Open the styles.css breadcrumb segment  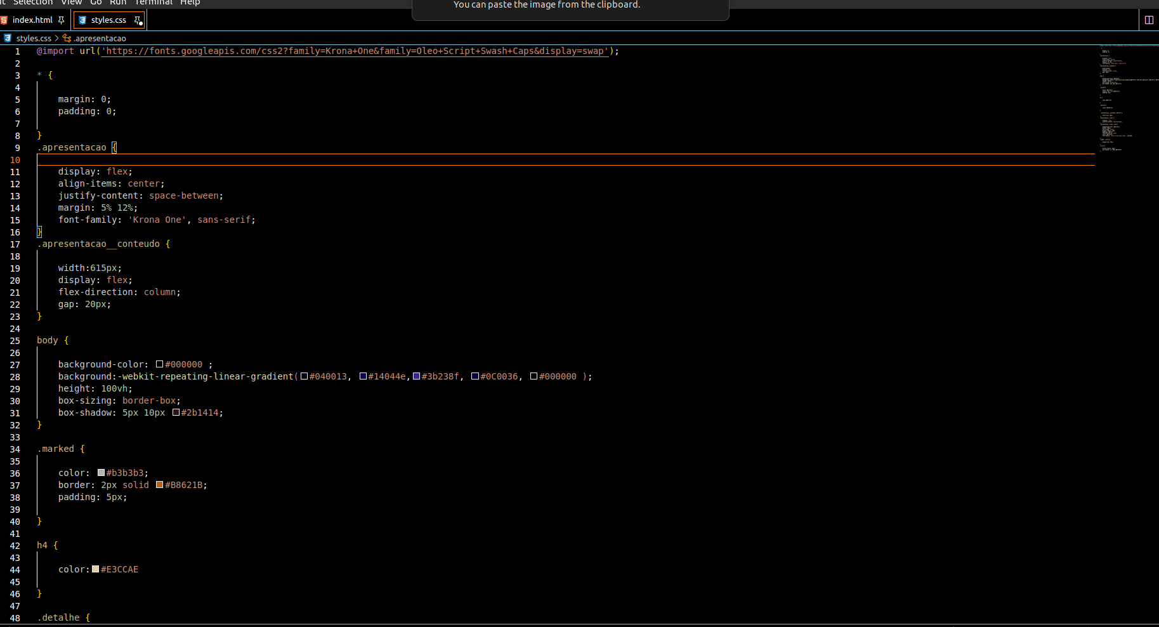click(x=34, y=38)
